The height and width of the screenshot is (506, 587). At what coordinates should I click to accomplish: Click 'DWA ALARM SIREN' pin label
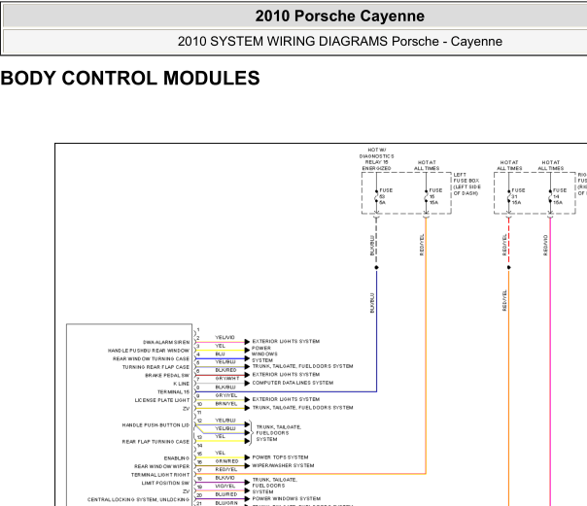166,342
